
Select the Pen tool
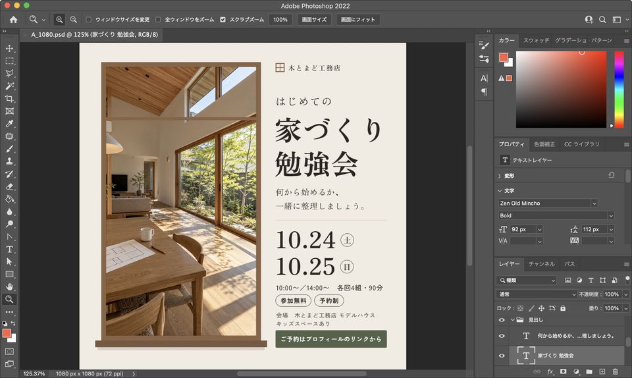[x=9, y=236]
